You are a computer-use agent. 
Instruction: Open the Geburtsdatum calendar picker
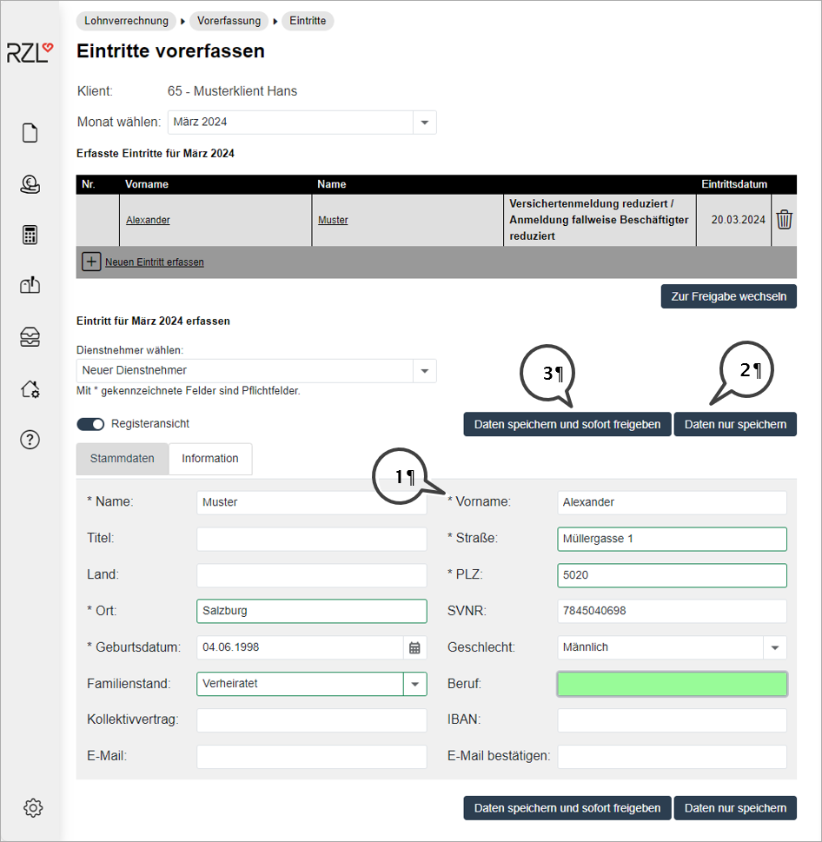click(414, 647)
